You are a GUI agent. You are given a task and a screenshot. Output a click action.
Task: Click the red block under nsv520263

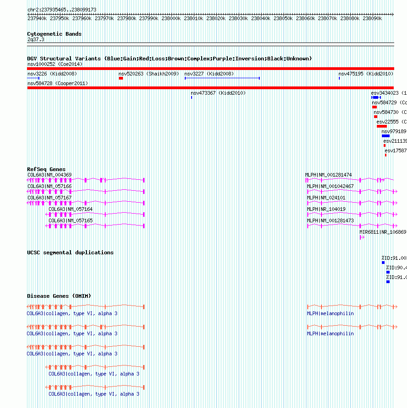coord(121,78)
